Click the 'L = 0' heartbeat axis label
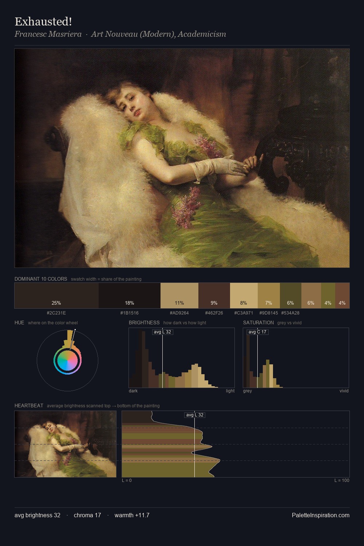The width and height of the screenshot is (364, 546). (127, 480)
